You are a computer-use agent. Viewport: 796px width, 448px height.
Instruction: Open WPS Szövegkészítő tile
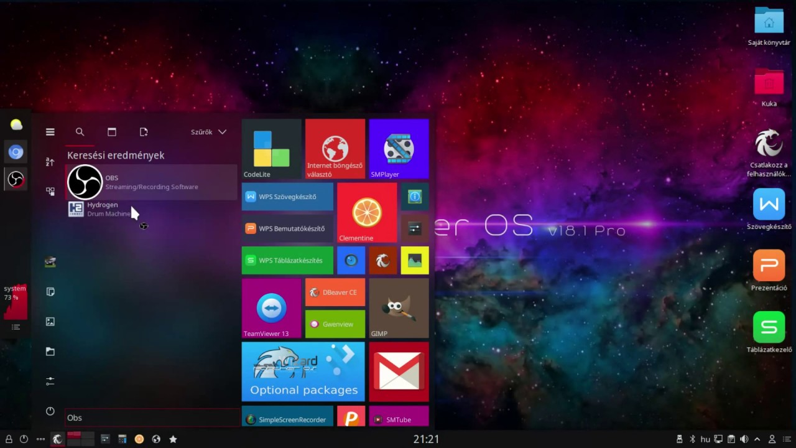point(287,197)
